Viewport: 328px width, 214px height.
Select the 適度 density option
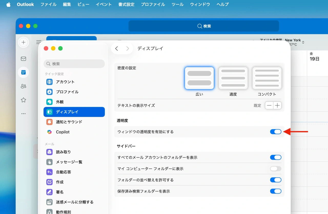pos(233,78)
